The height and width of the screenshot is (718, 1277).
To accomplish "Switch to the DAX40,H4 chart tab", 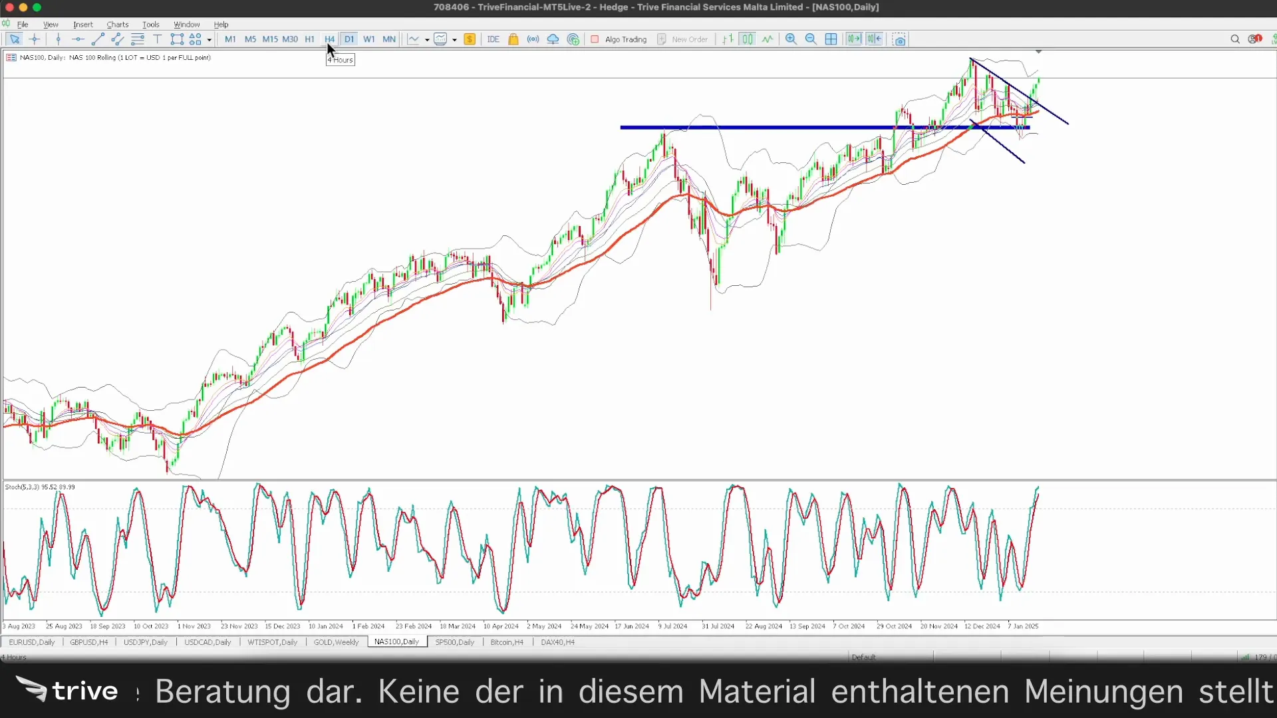I will (x=558, y=642).
